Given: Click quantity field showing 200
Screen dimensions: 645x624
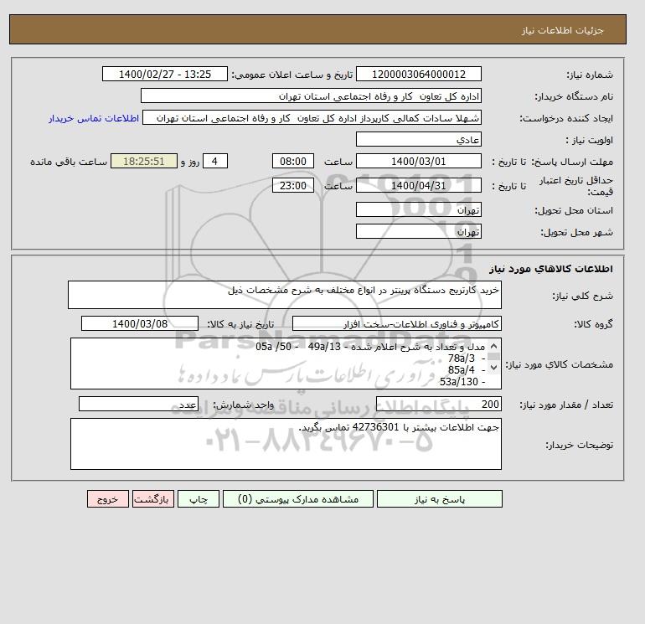Looking at the screenshot, I should point(438,404).
